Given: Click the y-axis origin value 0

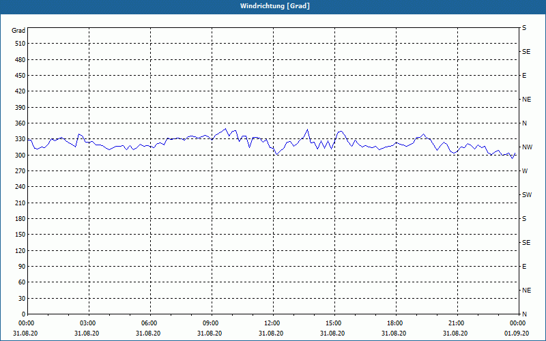Looking at the screenshot, I should click(x=24, y=314).
